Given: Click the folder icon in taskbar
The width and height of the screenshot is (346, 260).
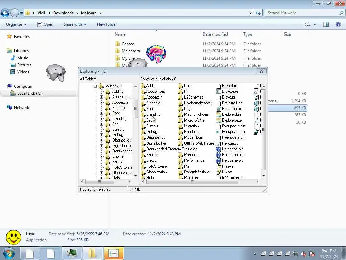Looking at the screenshot, I should click(93, 253).
